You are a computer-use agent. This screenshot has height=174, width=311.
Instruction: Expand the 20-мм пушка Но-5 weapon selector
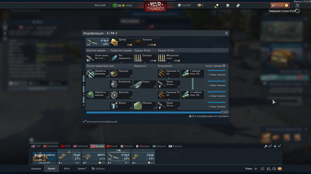click(x=97, y=58)
